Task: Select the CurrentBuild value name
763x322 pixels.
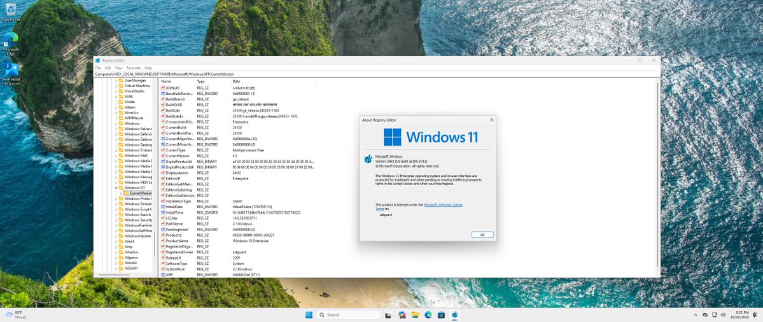Action: (176, 127)
